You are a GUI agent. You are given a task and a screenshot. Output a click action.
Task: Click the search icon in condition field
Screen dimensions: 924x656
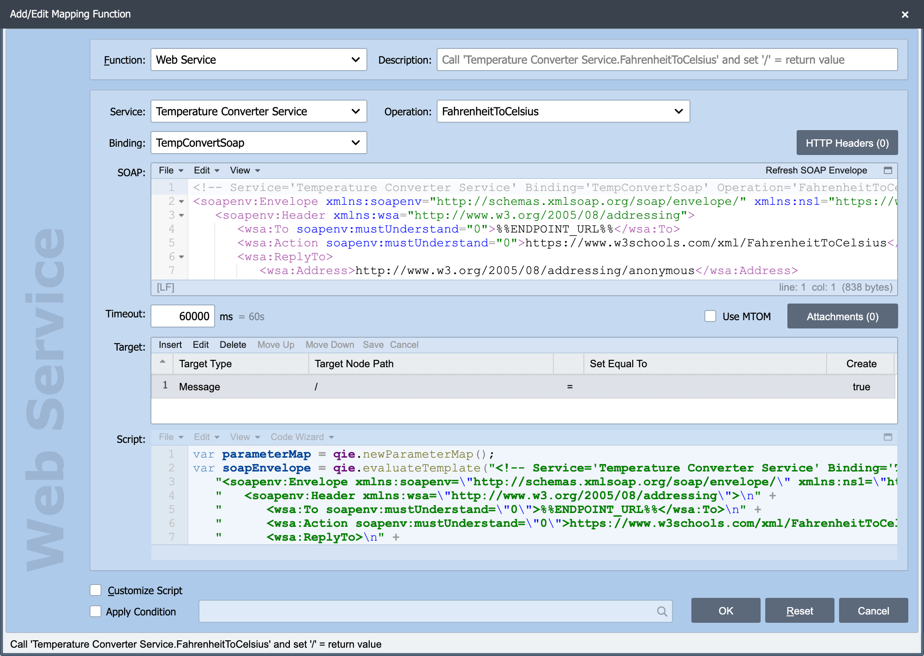coord(662,611)
